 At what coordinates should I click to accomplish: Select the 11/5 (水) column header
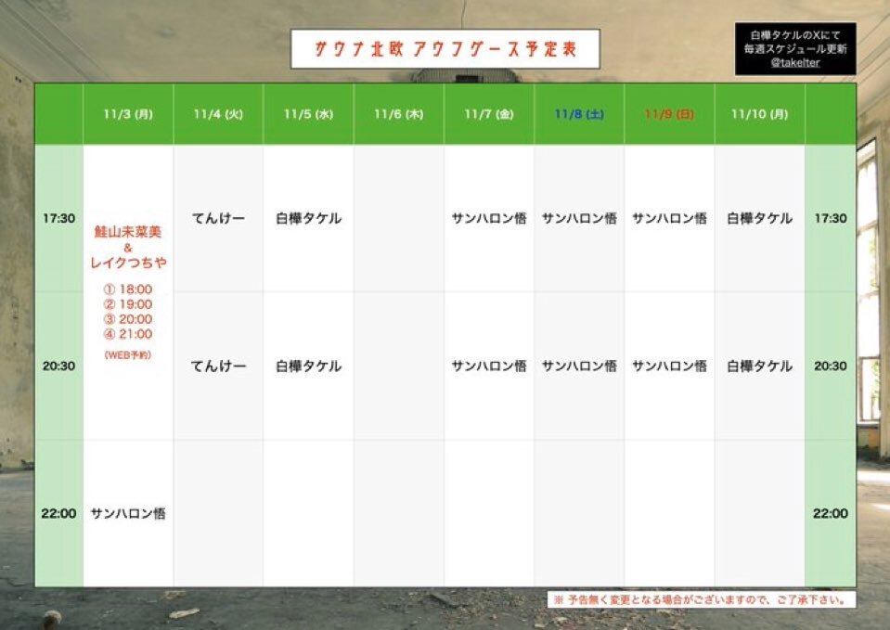pyautogui.click(x=308, y=114)
